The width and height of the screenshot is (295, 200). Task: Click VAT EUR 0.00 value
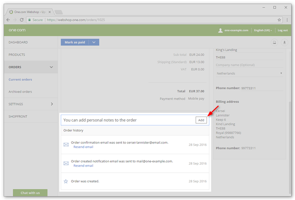click(x=197, y=69)
